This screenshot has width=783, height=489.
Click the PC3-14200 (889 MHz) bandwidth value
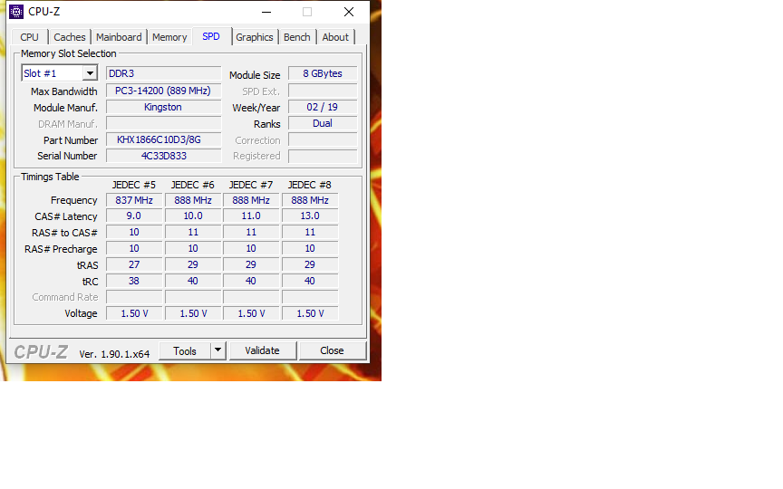pyautogui.click(x=163, y=91)
